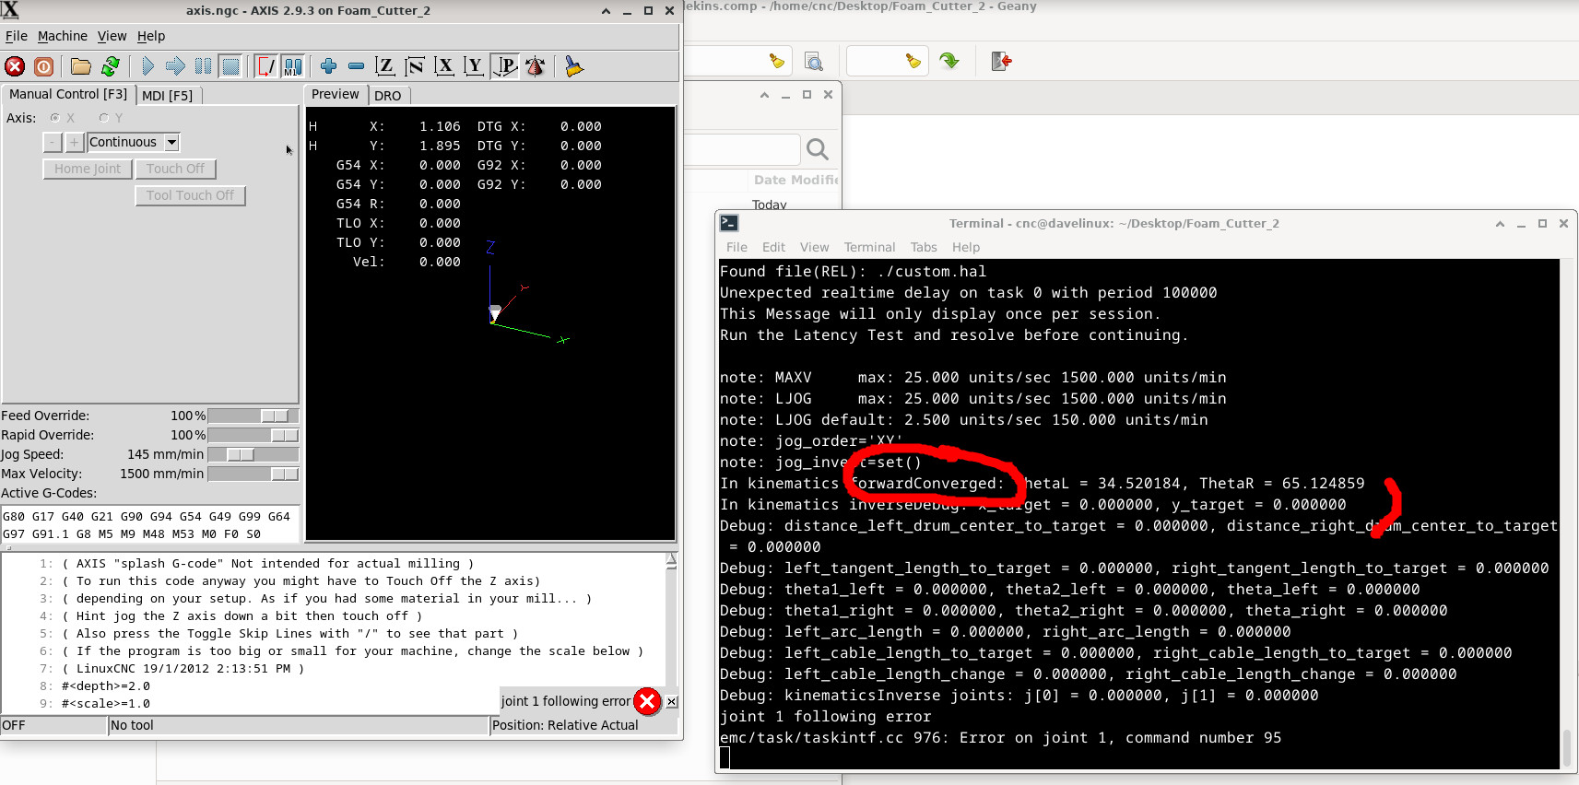Open the Terminal window menu icon

729,223
